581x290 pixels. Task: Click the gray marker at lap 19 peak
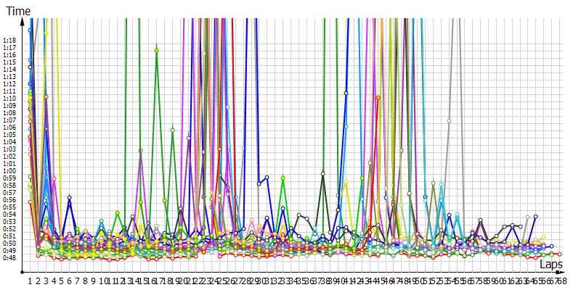pyautogui.click(x=172, y=130)
